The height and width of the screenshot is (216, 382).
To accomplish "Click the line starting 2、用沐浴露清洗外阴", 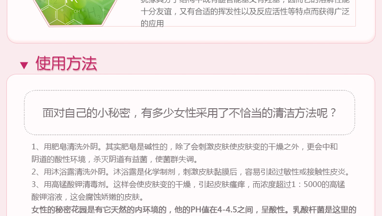I will coord(191,172).
